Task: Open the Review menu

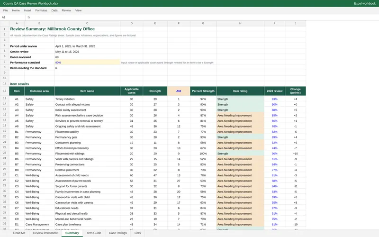Action: click(66, 10)
